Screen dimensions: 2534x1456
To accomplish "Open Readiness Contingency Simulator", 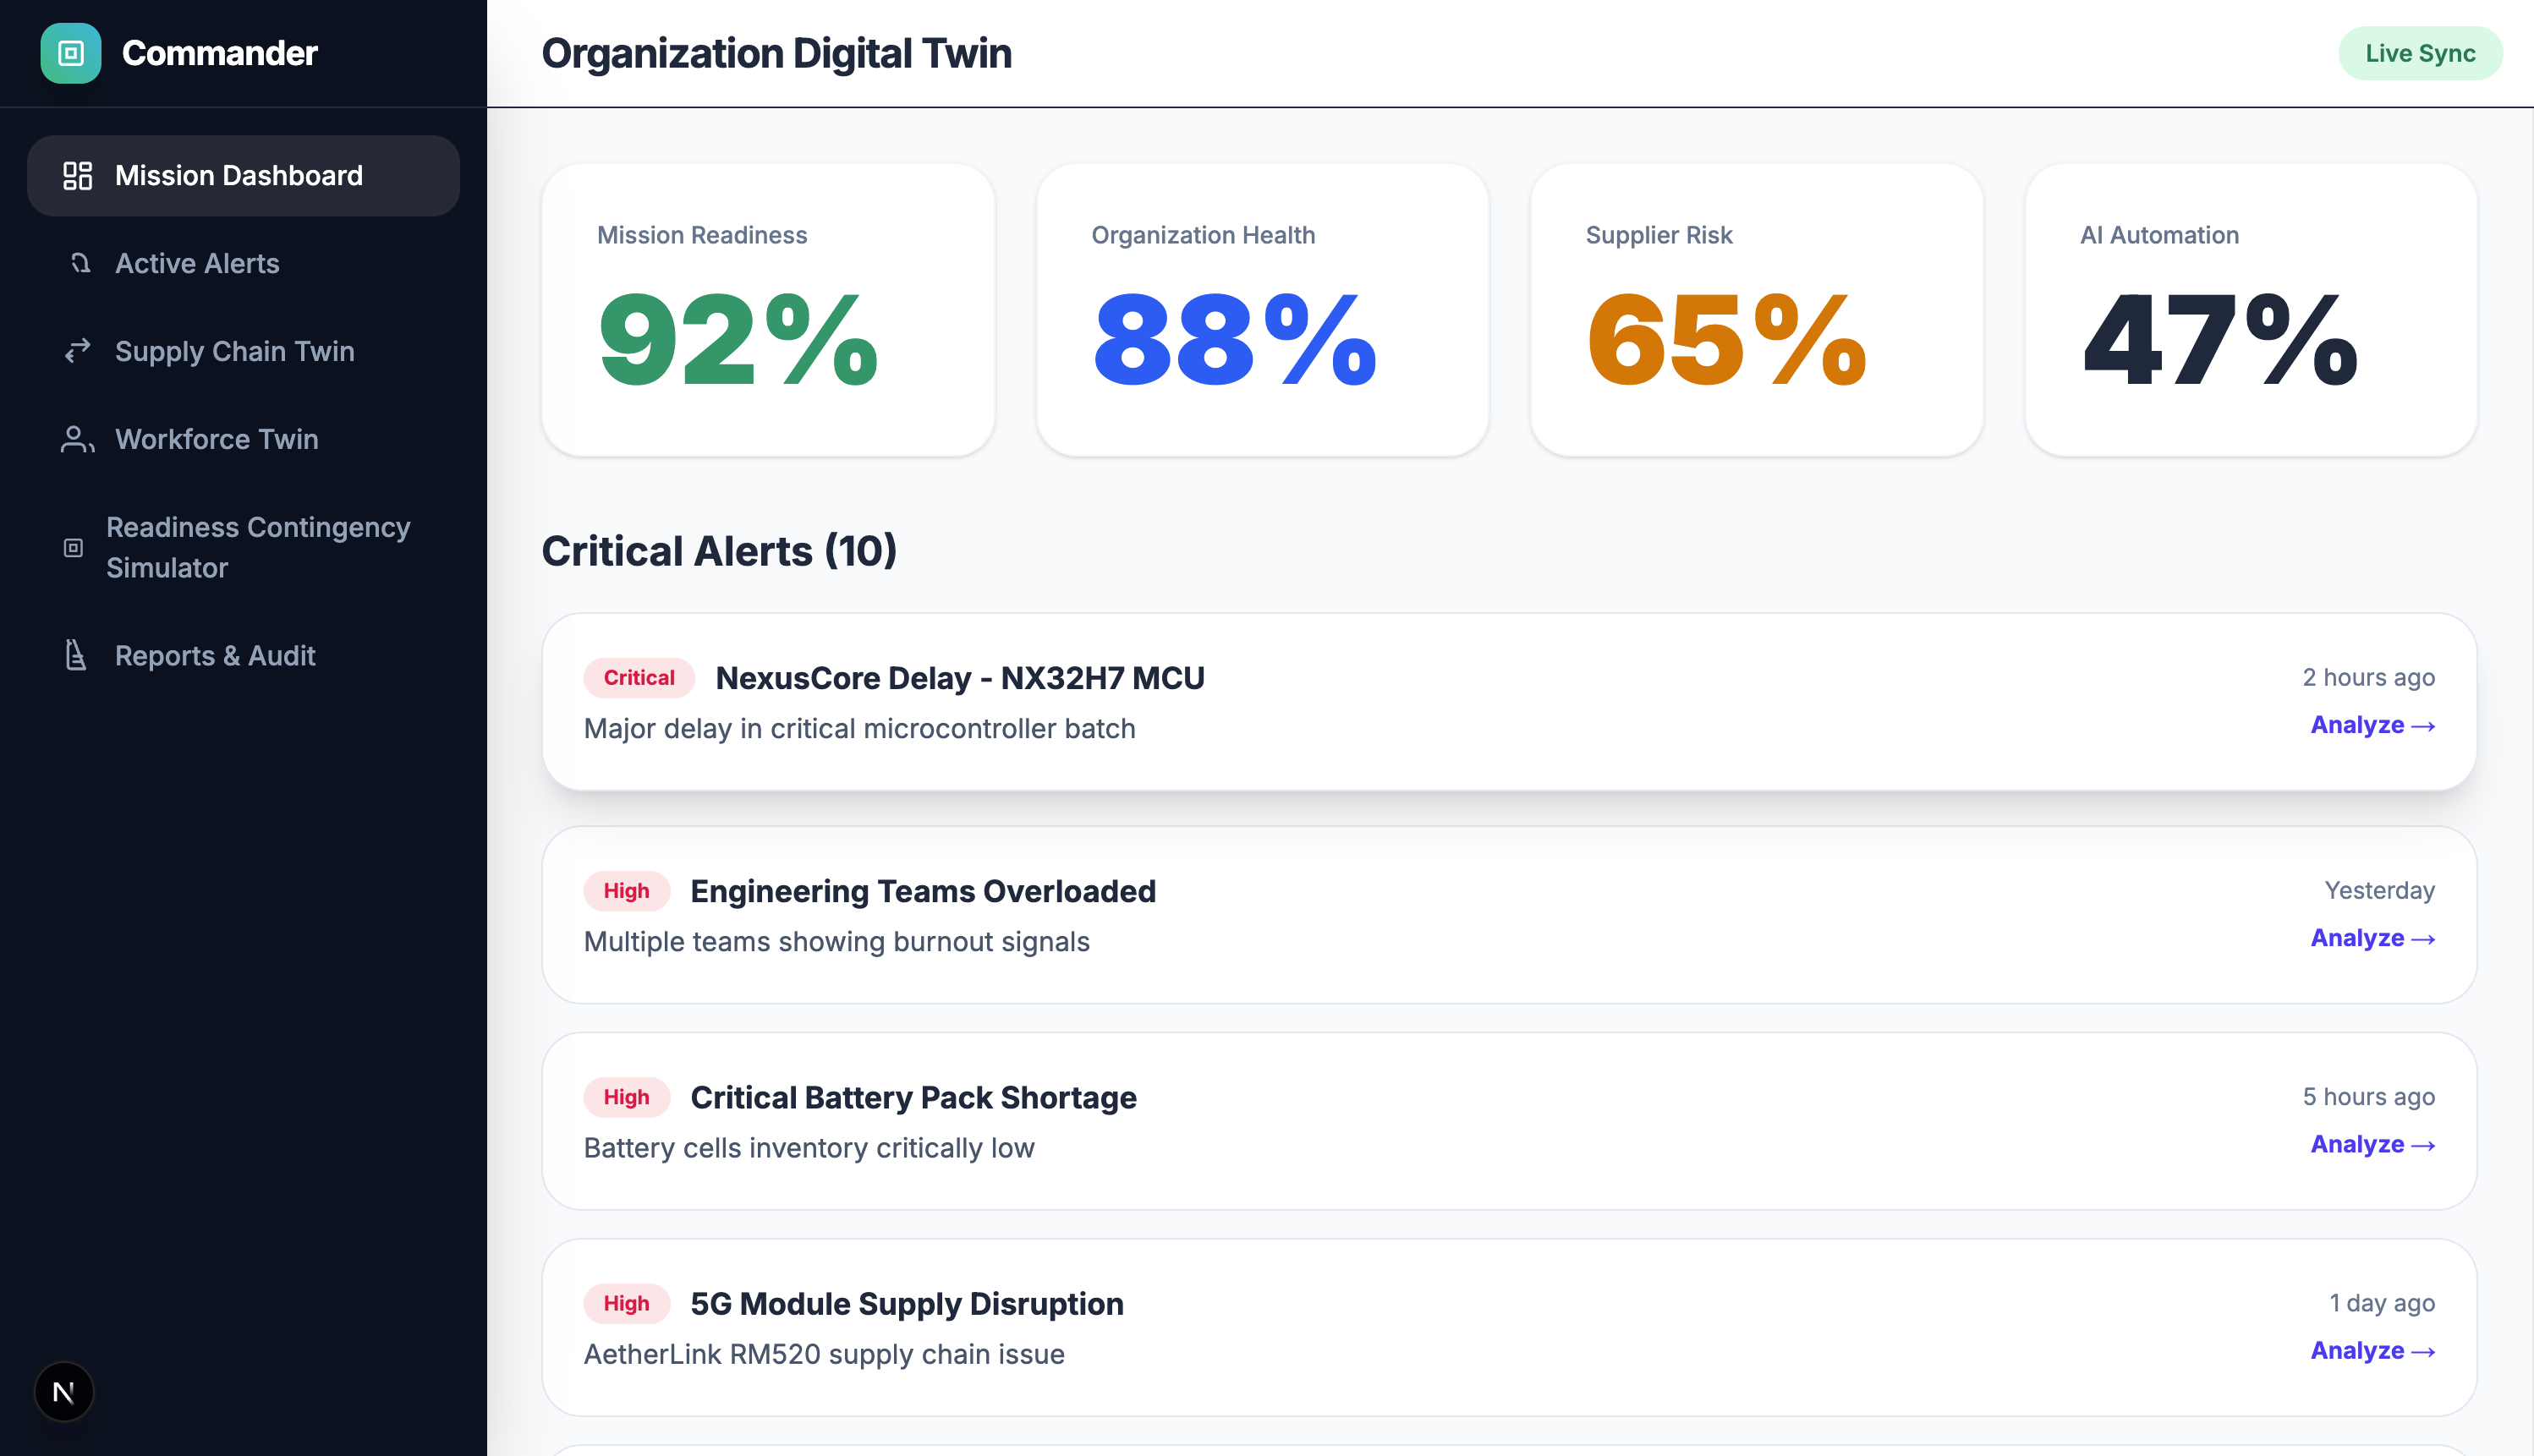I will (x=243, y=547).
